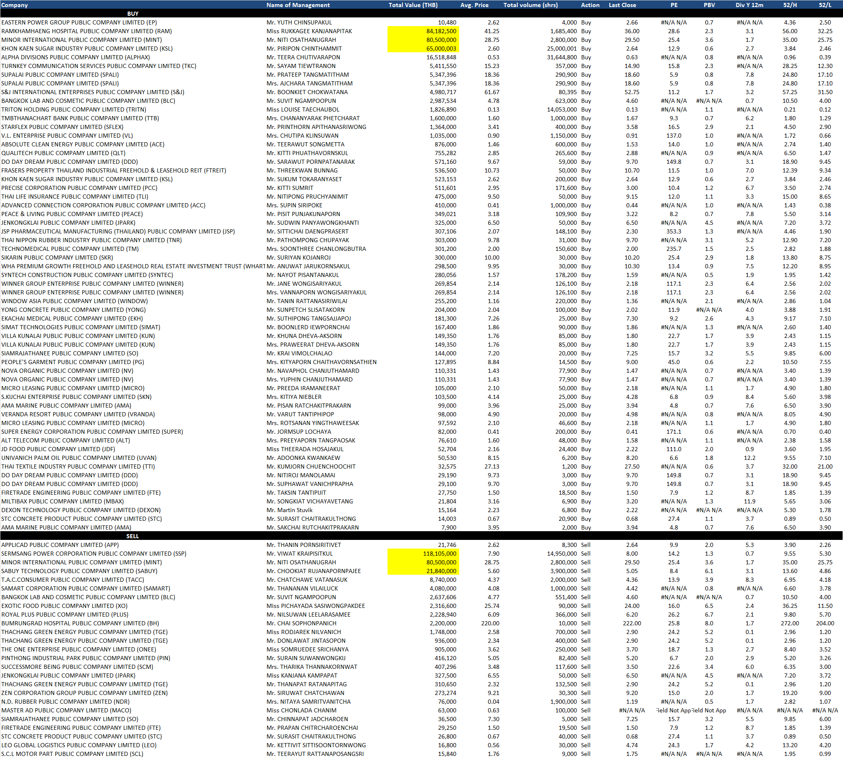Click total volume cell 31,644,800
This screenshot has height=758, width=843.
coord(562,58)
